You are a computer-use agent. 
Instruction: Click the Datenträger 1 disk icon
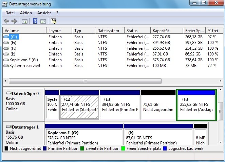pyautogui.click(x=9, y=126)
